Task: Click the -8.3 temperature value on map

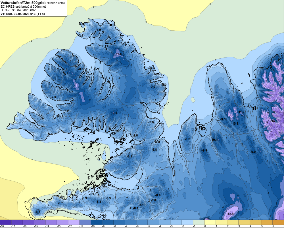Action: click(81, 69)
